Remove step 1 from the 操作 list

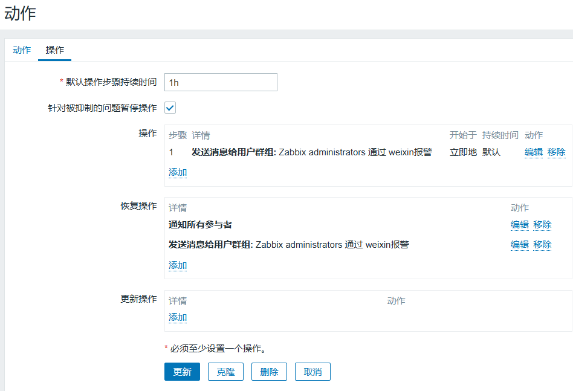(x=556, y=152)
